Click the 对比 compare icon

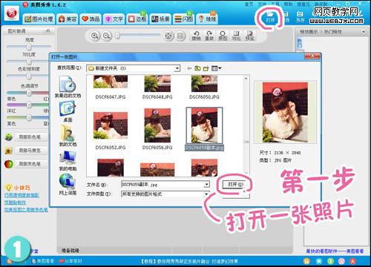pyautogui.click(x=236, y=36)
